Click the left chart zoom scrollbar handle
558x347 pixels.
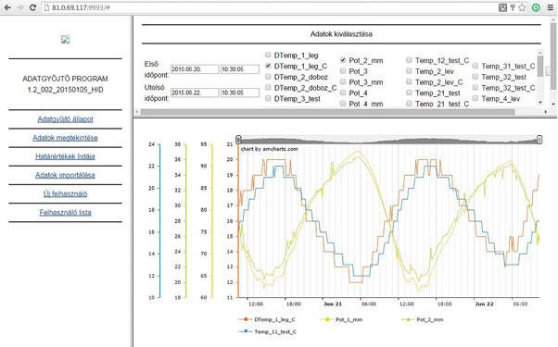click(239, 140)
